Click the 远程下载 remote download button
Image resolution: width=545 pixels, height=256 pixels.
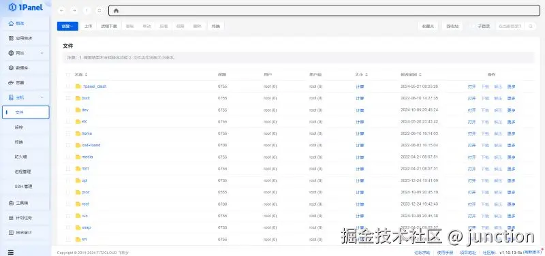109,26
